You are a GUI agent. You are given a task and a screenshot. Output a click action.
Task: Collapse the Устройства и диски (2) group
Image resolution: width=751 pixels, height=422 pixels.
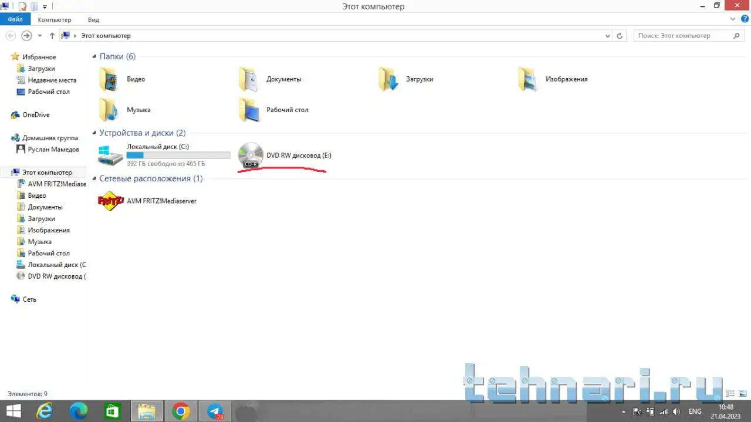pos(94,133)
